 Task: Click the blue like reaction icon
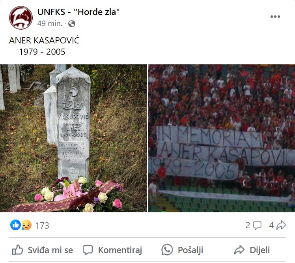[x=15, y=225]
